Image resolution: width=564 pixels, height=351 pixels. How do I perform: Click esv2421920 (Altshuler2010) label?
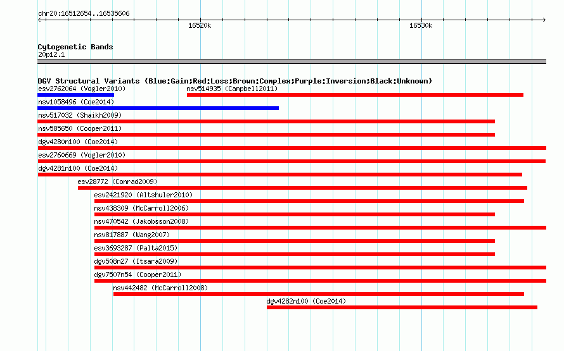point(143,195)
